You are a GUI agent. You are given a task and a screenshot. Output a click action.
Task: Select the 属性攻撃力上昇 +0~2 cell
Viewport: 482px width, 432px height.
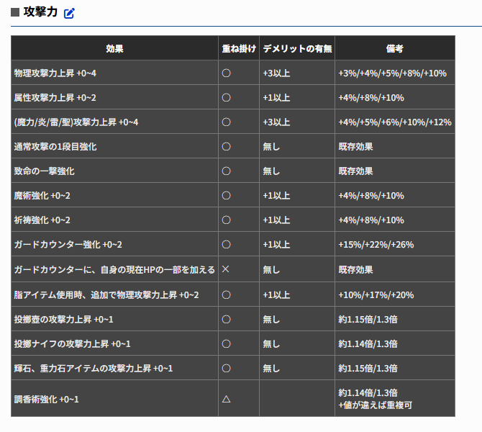tap(114, 97)
